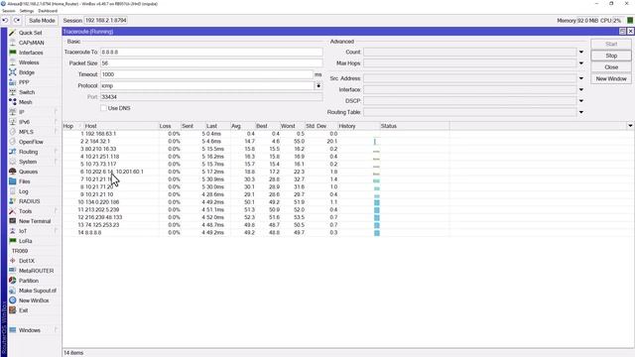Click Make Supout.rif
This screenshot has width=635, height=357.
pyautogui.click(x=38, y=291)
